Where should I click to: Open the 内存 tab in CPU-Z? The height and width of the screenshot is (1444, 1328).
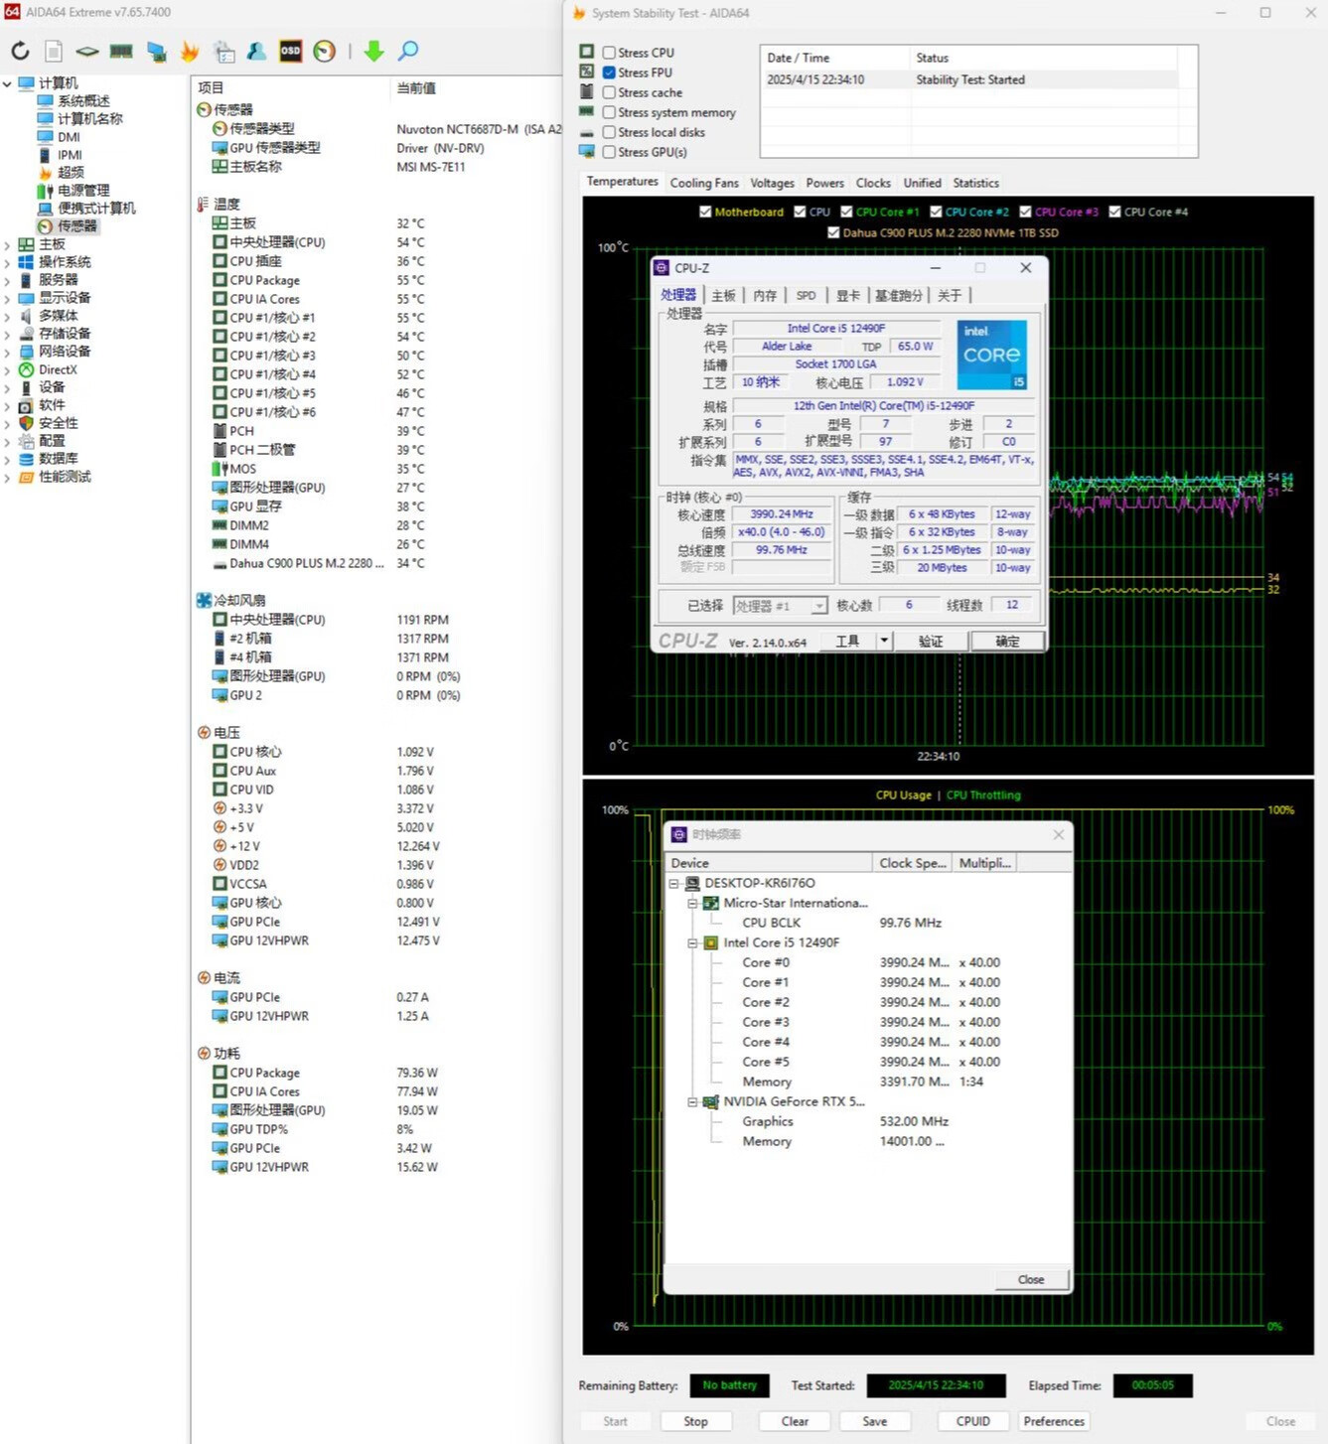tap(765, 295)
